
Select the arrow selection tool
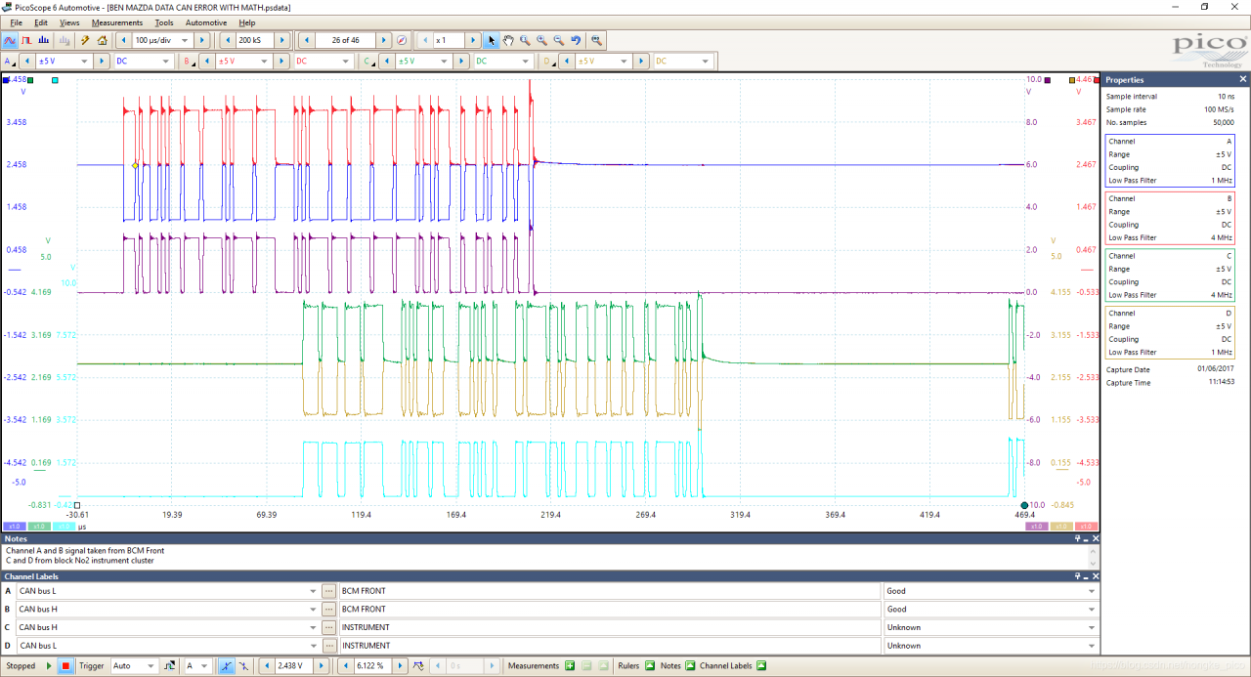(x=492, y=40)
